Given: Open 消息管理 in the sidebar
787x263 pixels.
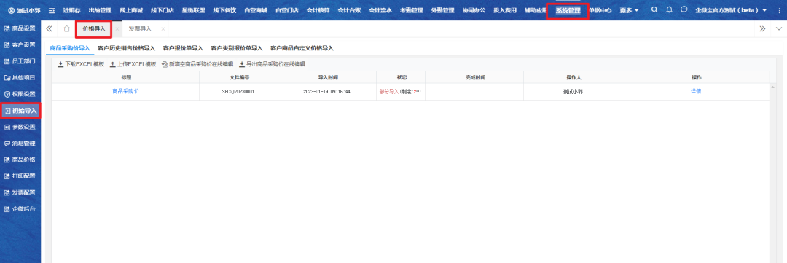Looking at the screenshot, I should [20, 144].
